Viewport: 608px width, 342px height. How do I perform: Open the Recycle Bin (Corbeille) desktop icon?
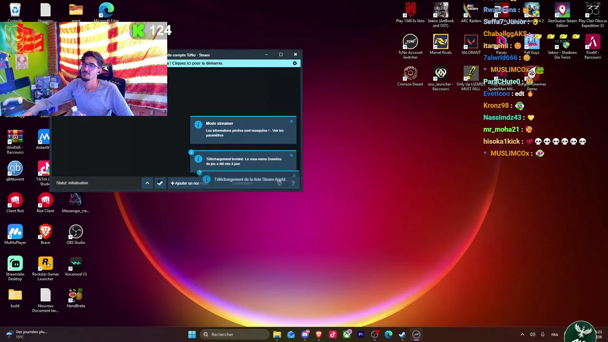coord(15,13)
